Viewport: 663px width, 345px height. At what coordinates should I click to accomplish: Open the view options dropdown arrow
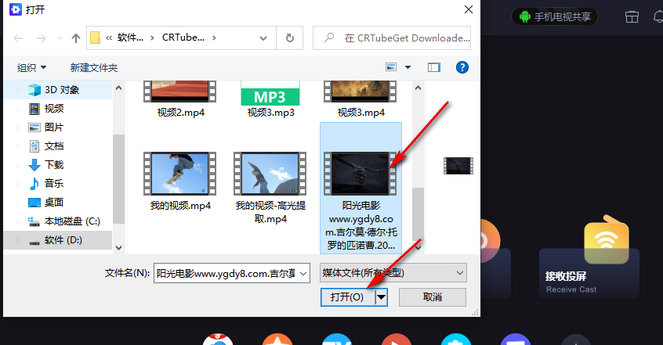pos(408,67)
